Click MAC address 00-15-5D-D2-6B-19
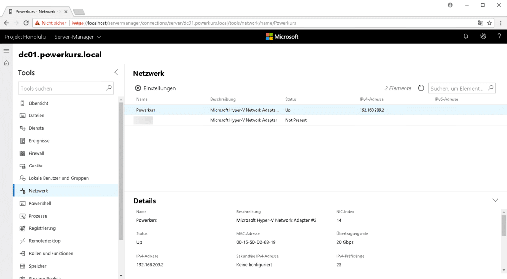 (256, 242)
